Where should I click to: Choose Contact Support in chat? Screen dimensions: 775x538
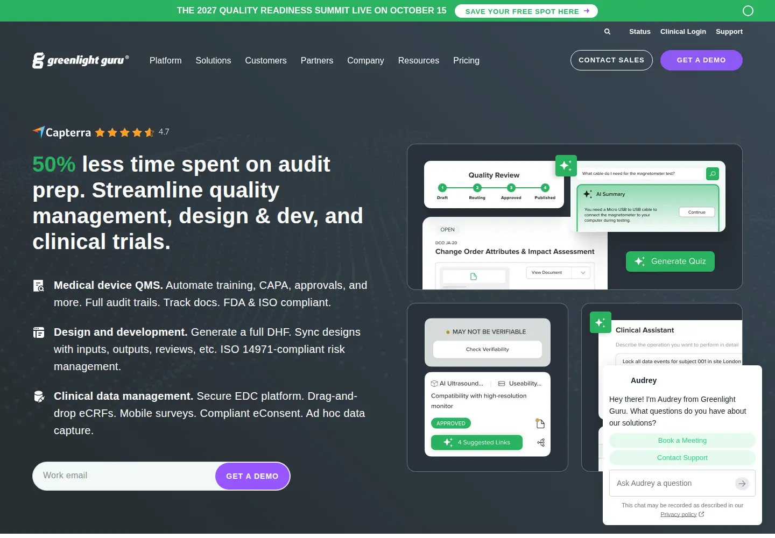682,458
